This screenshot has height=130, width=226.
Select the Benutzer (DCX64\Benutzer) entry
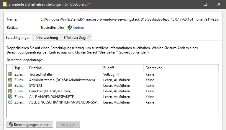(50, 91)
